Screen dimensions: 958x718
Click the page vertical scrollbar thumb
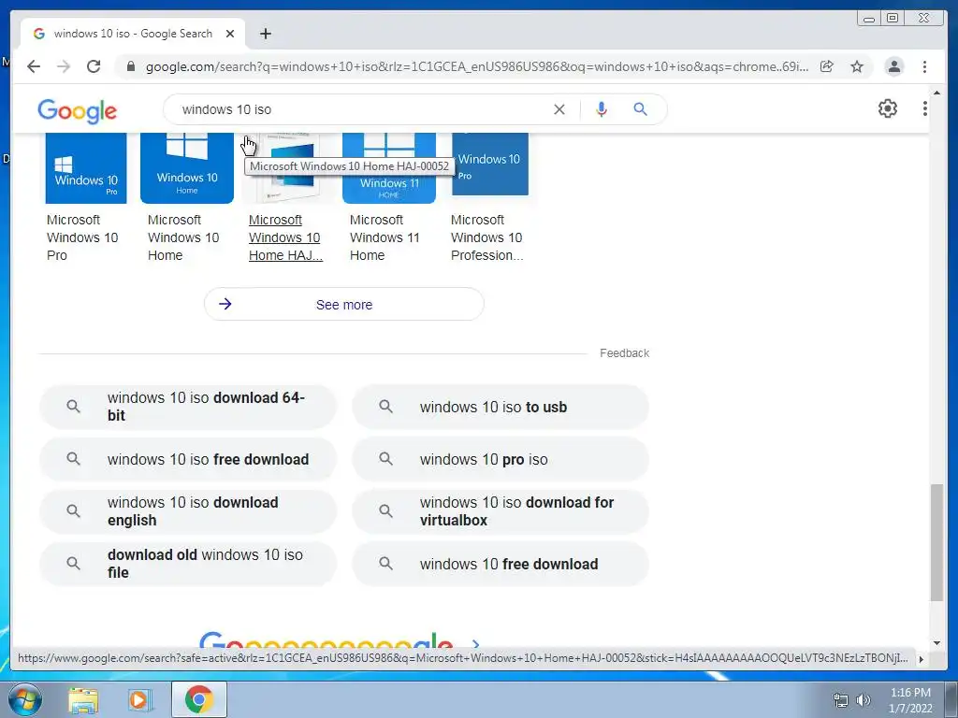pyautogui.click(x=936, y=543)
